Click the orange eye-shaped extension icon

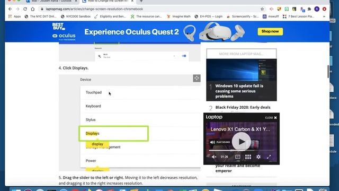pos(272,9)
